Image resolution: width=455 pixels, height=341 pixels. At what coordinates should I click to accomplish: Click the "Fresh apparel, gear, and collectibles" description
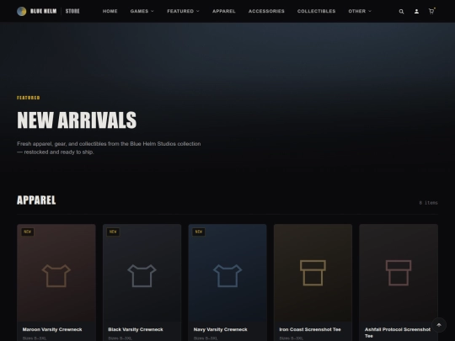(109, 148)
